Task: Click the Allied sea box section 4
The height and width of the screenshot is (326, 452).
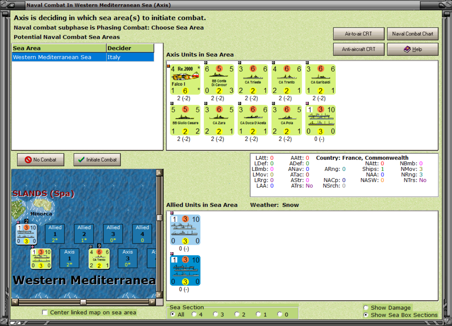Action: click(142, 234)
